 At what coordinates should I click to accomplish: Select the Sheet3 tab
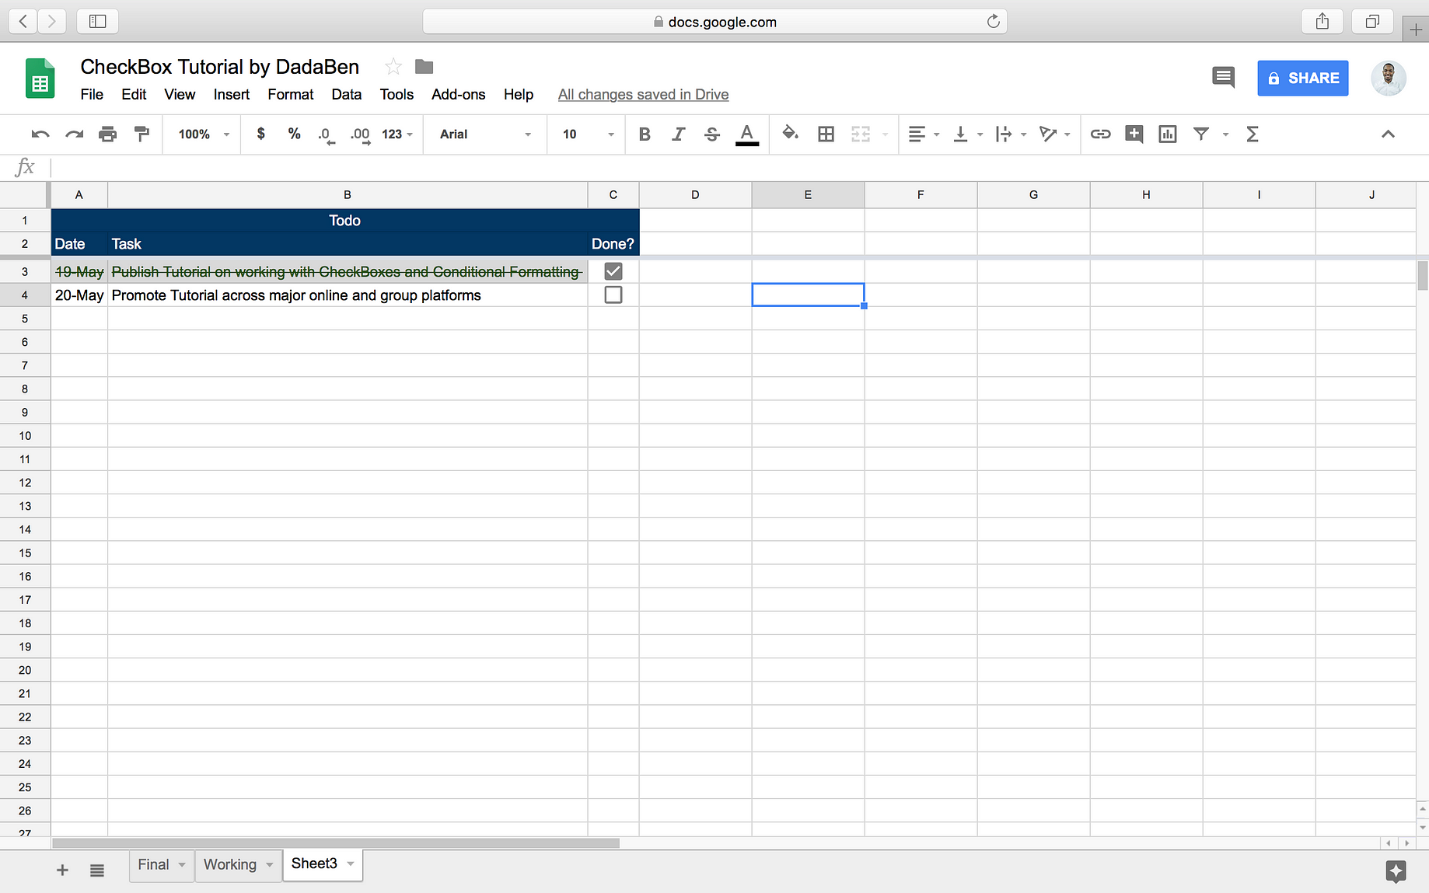point(314,863)
